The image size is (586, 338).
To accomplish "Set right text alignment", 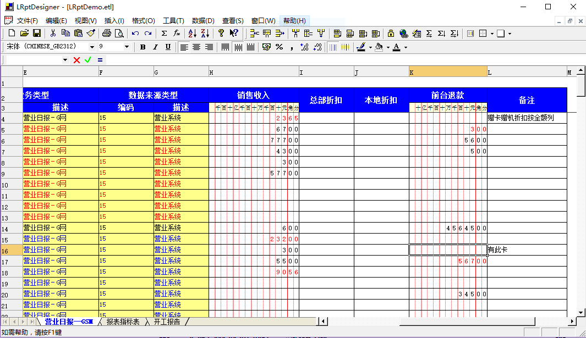I will pyautogui.click(x=209, y=47).
